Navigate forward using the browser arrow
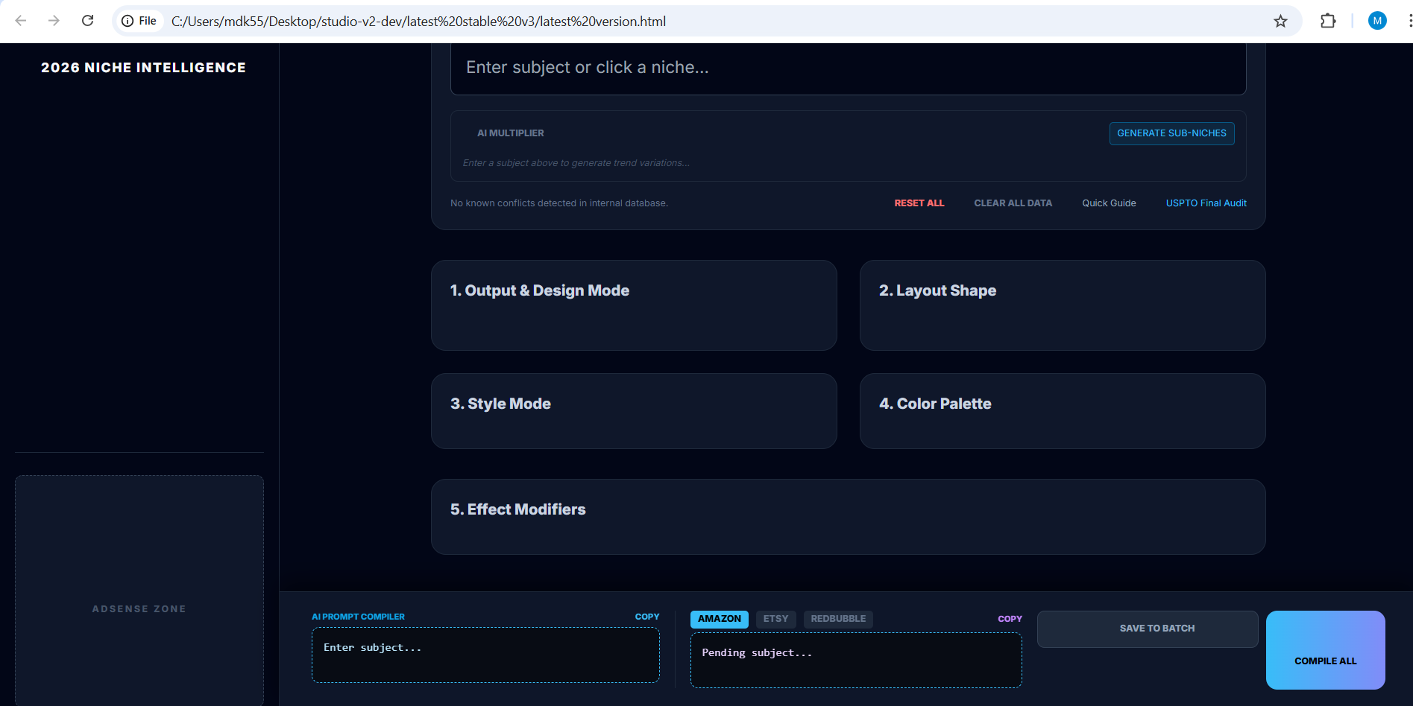Image resolution: width=1413 pixels, height=706 pixels. coord(54,21)
